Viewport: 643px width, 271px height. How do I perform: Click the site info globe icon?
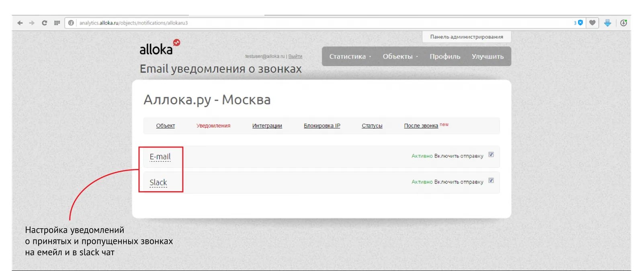click(71, 23)
